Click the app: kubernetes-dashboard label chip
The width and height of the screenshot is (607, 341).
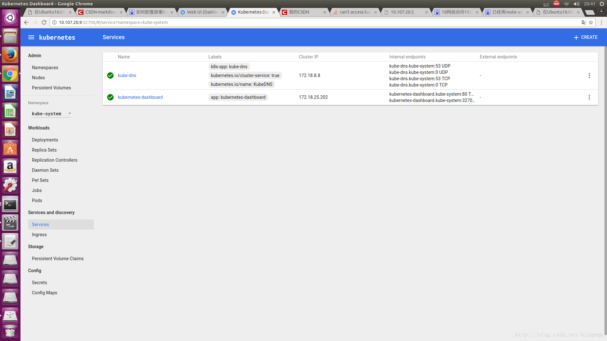point(238,97)
